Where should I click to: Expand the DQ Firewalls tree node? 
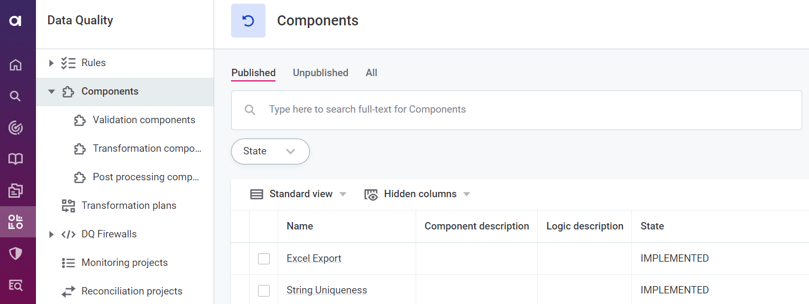click(51, 234)
